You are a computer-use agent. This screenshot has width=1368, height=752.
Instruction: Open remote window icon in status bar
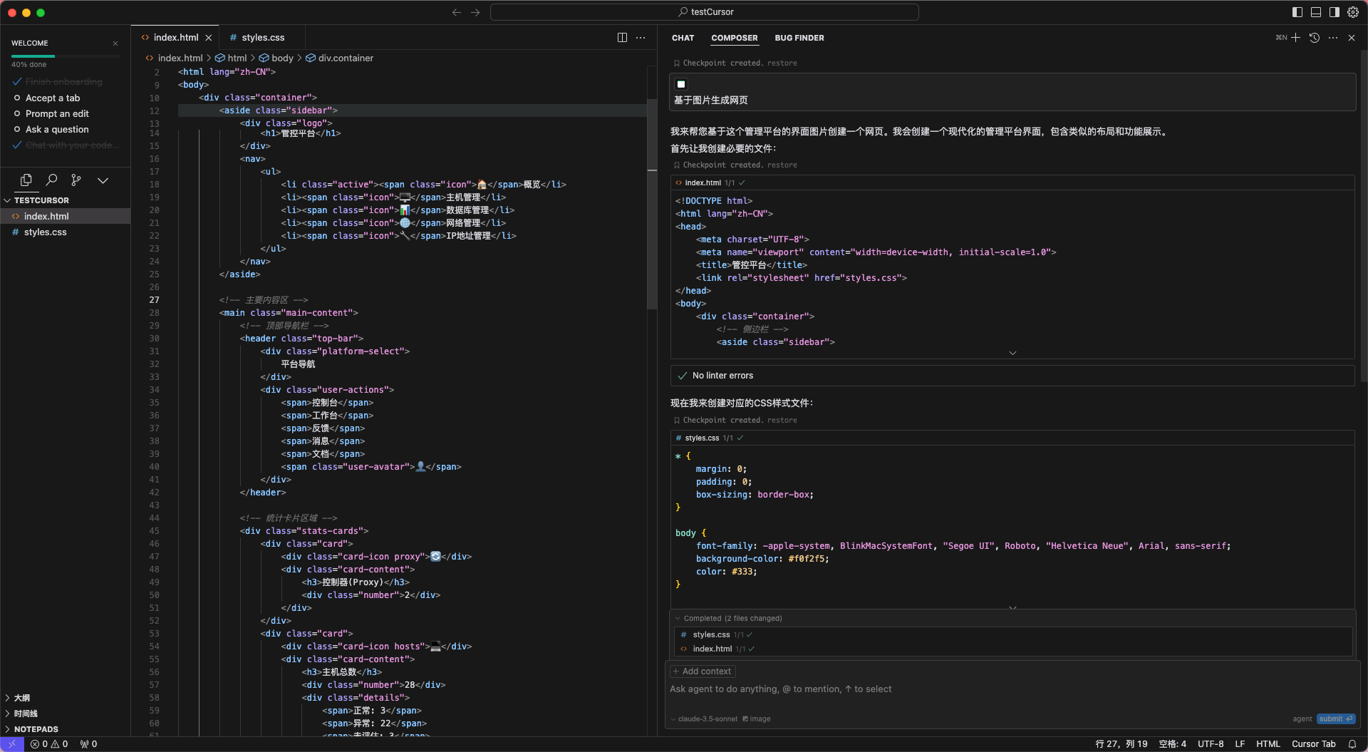pos(12,743)
